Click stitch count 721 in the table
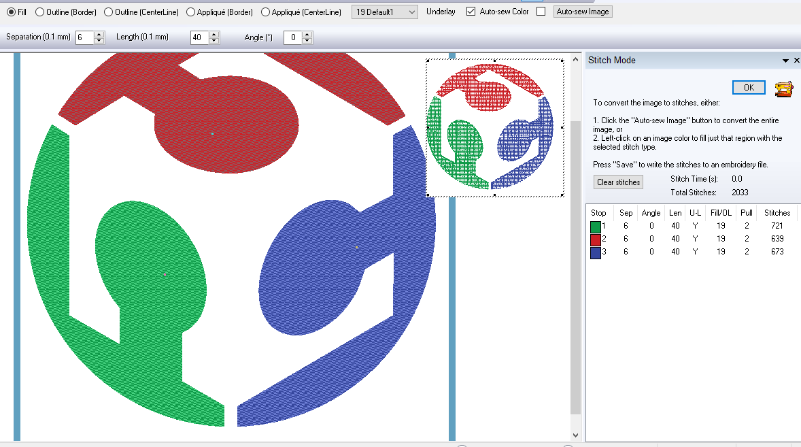 777,226
